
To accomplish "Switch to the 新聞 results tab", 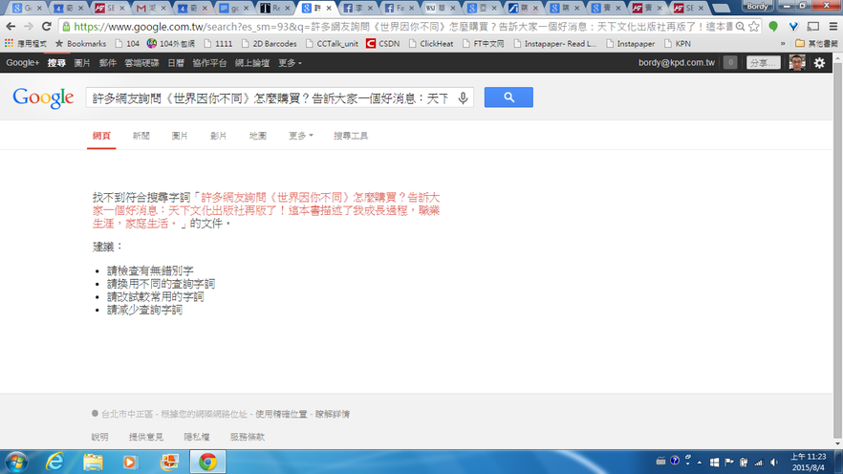I will (x=140, y=136).
